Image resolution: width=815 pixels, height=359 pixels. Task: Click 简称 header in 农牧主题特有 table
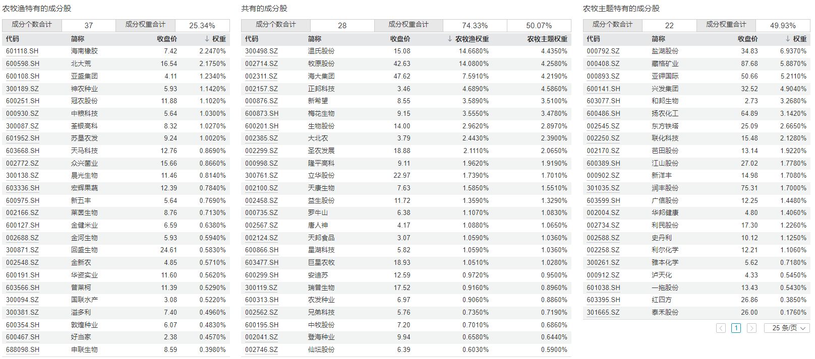[658, 39]
